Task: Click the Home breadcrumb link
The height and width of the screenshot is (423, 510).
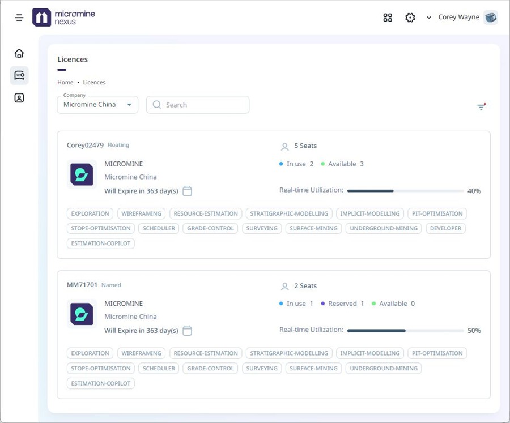Action: [x=65, y=82]
